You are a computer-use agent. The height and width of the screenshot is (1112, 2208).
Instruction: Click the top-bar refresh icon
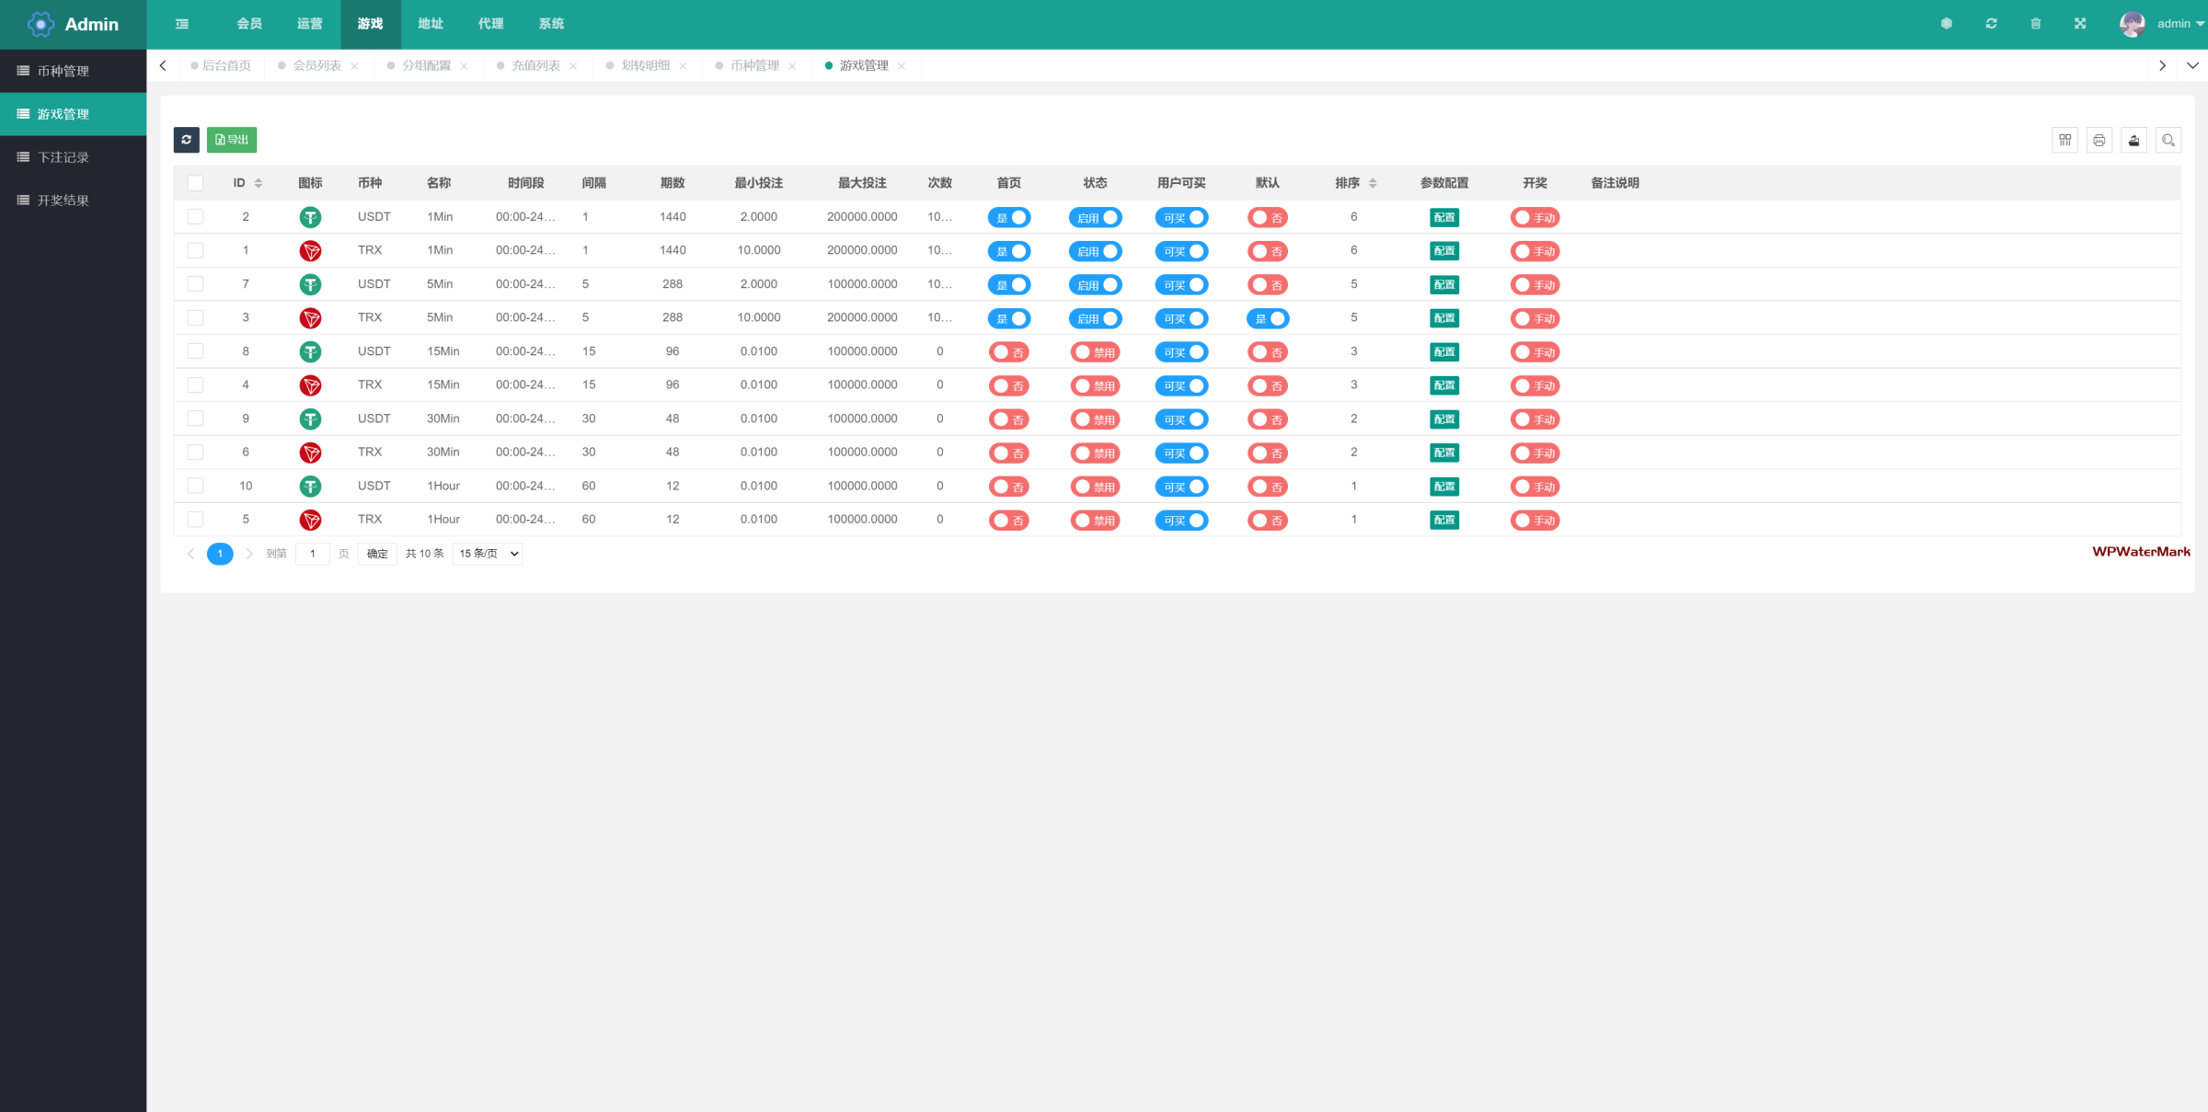[1991, 24]
